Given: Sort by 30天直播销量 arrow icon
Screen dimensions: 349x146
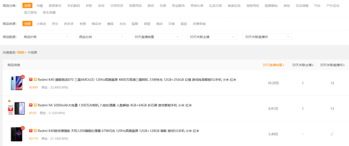Looking at the screenshot, I should (284, 65).
